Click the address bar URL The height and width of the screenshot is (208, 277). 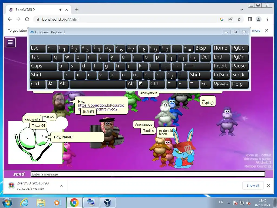pyautogui.click(x=61, y=19)
